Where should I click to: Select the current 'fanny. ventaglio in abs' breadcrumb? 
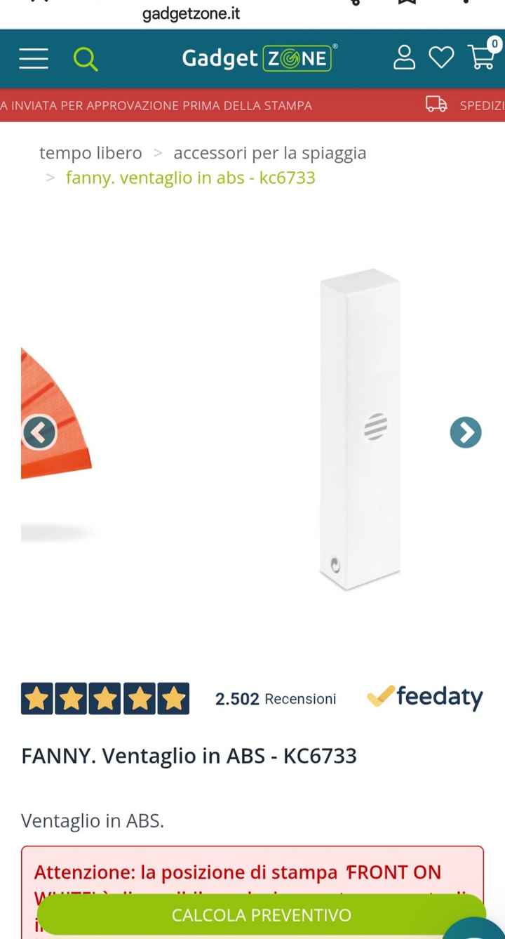click(x=191, y=178)
